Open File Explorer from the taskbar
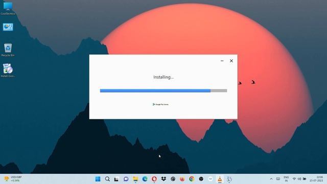The width and height of the screenshot is (327, 184). [x=135, y=179]
